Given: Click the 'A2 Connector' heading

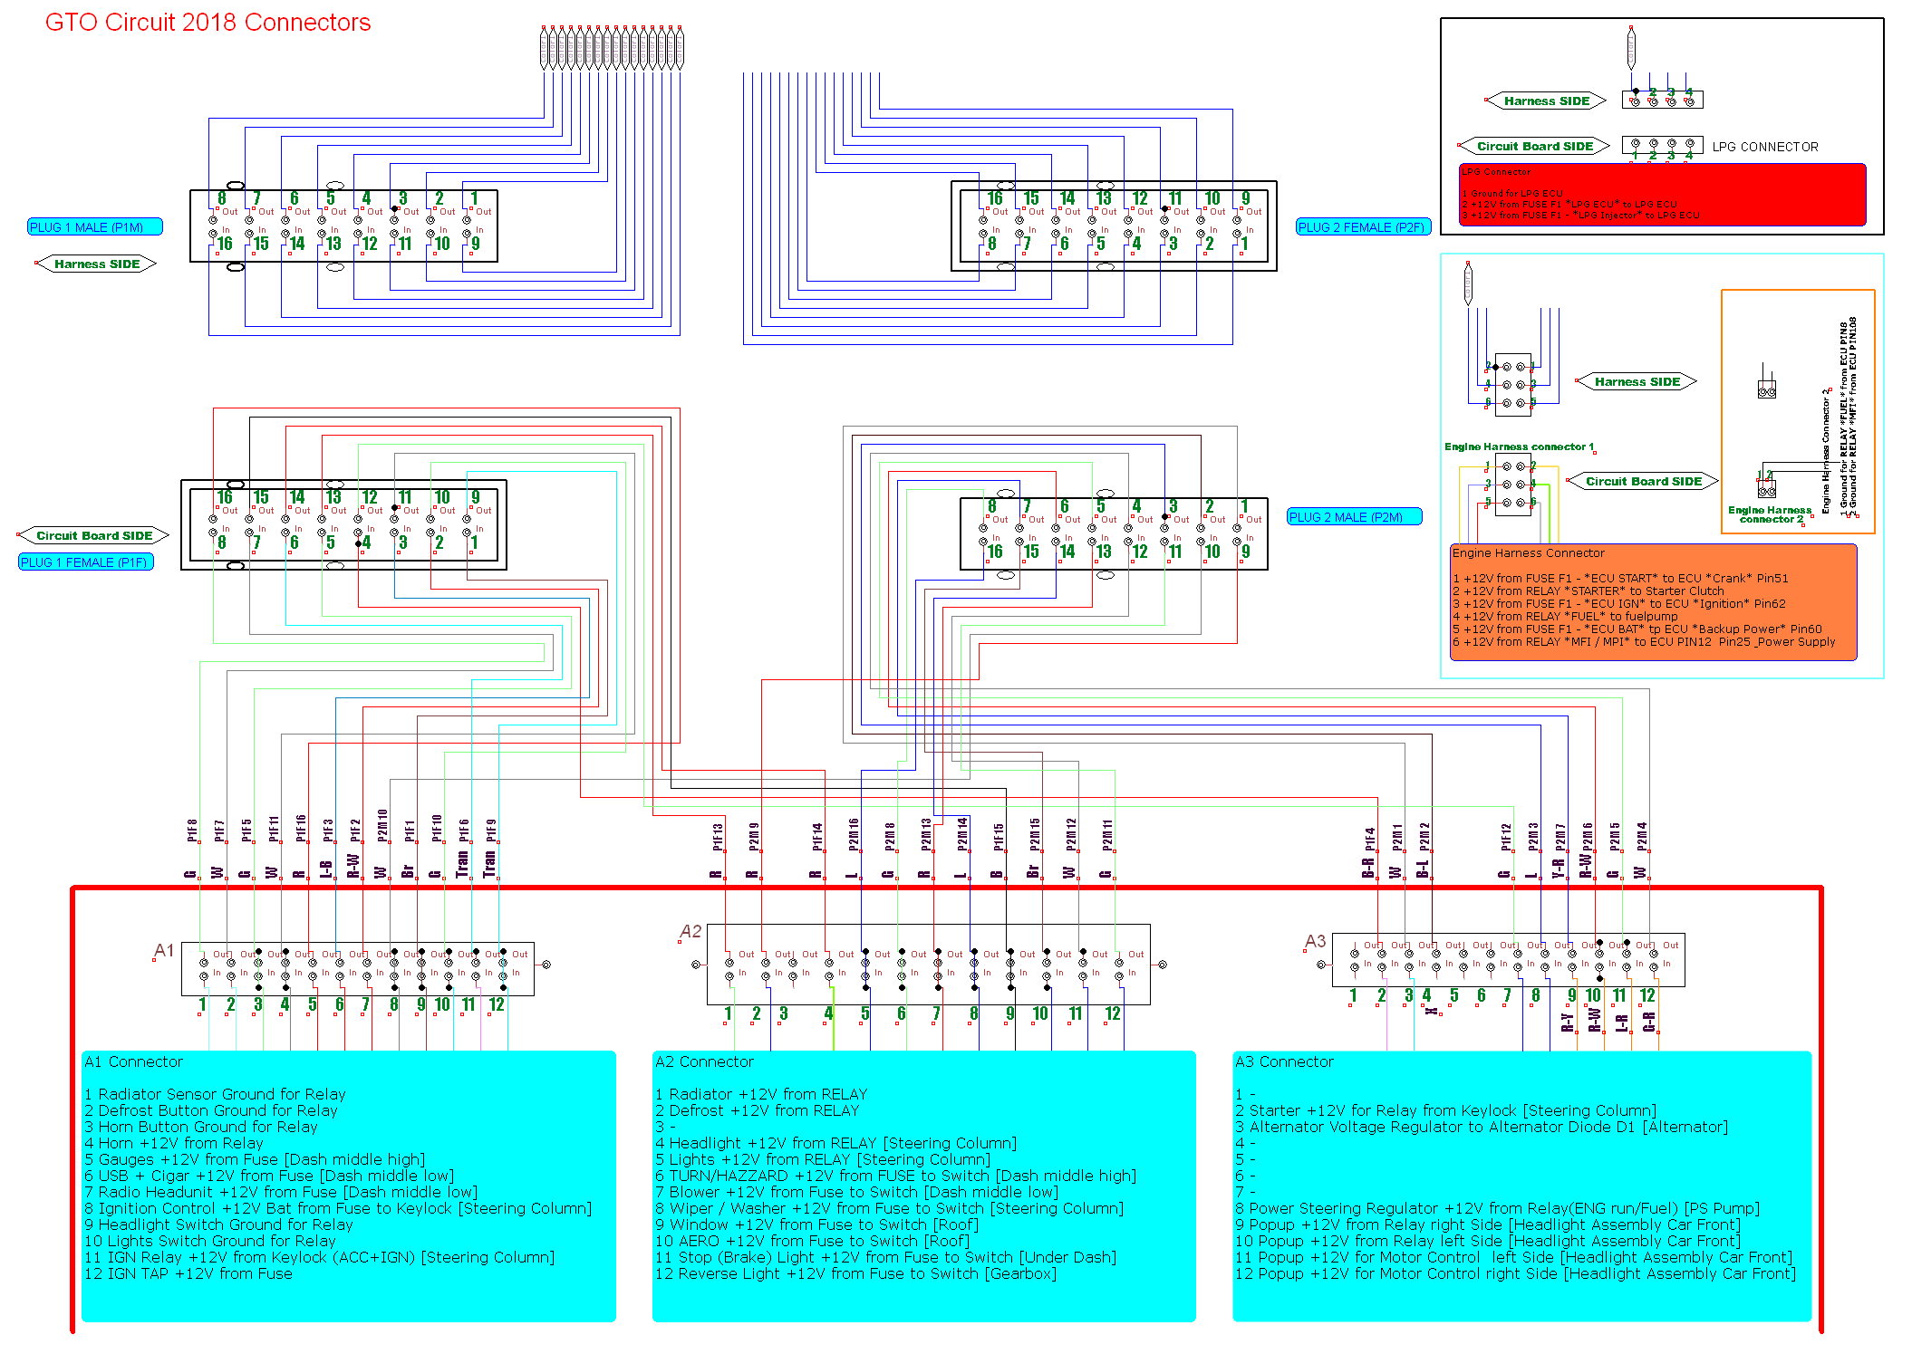Looking at the screenshot, I should point(704,1062).
